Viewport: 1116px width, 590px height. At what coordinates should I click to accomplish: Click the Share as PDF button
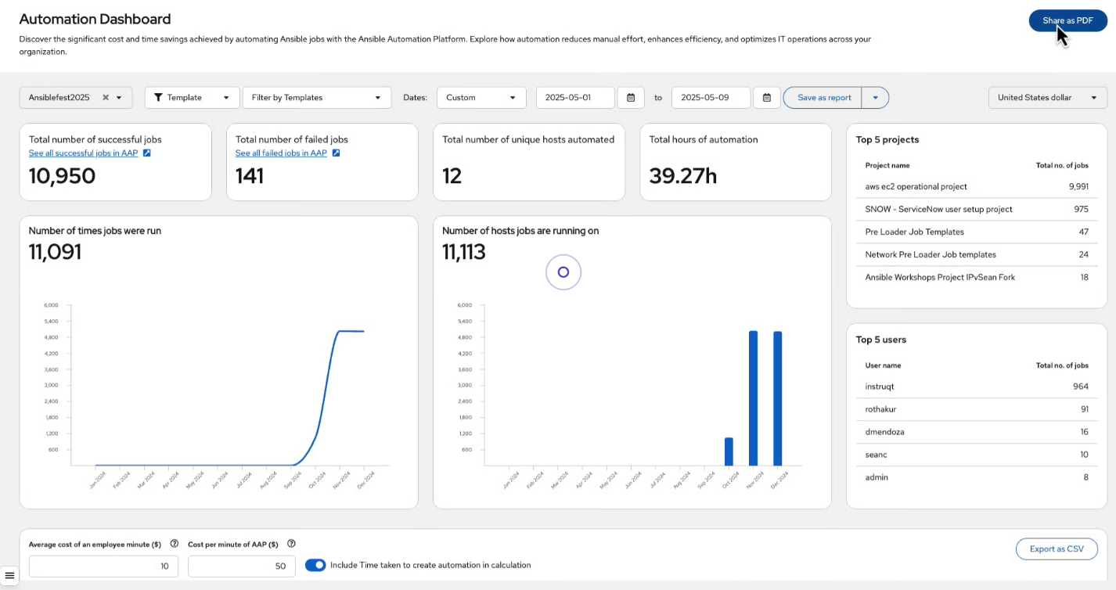(1067, 20)
